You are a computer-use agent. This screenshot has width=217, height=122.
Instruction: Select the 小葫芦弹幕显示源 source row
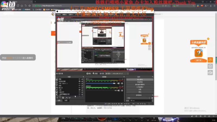pos(67,94)
